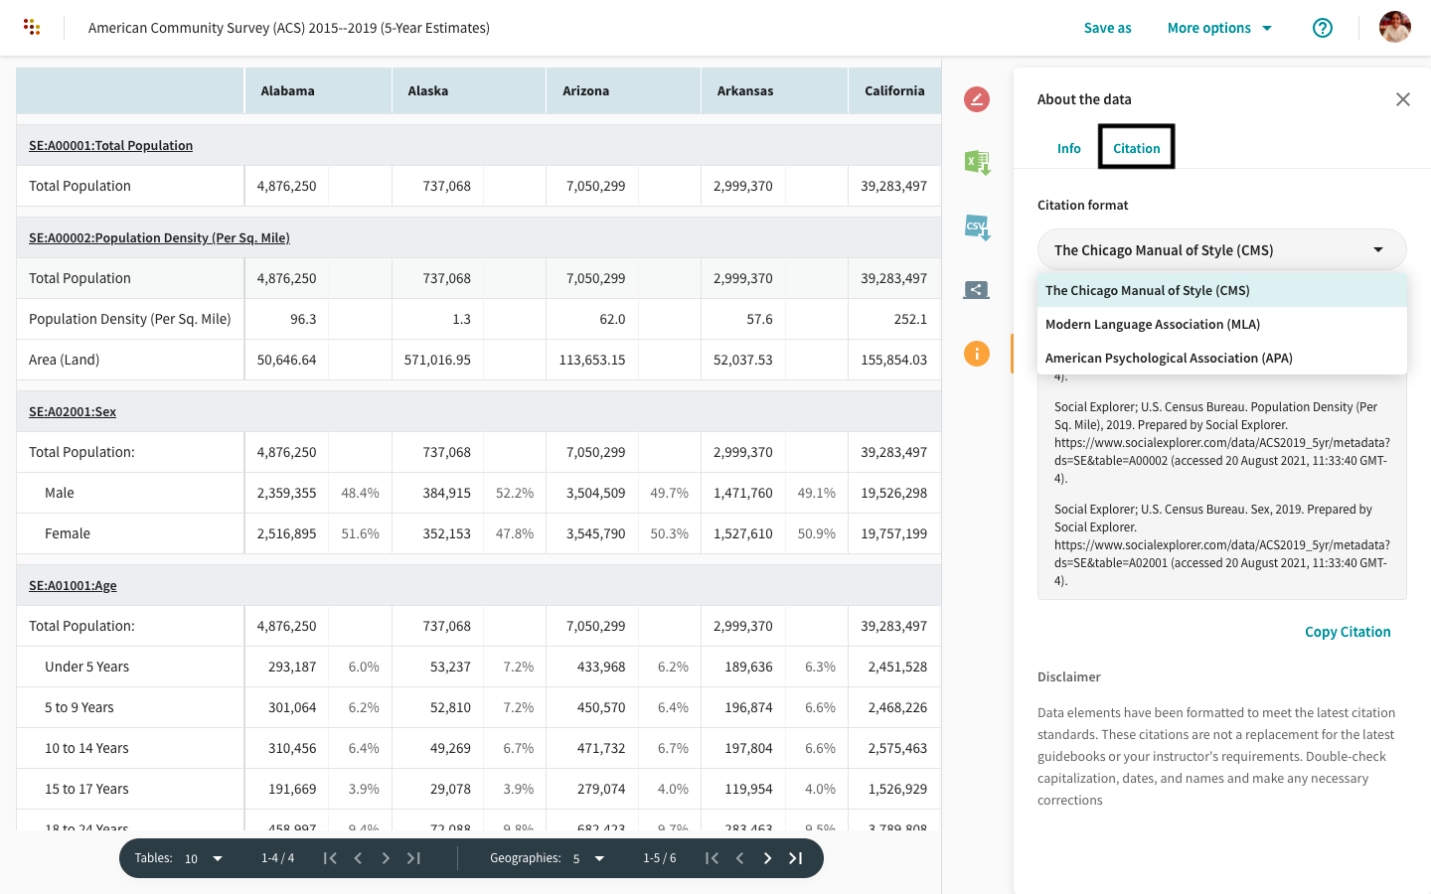Image resolution: width=1431 pixels, height=894 pixels.
Task: Jump to last geographies page
Action: [796, 858]
